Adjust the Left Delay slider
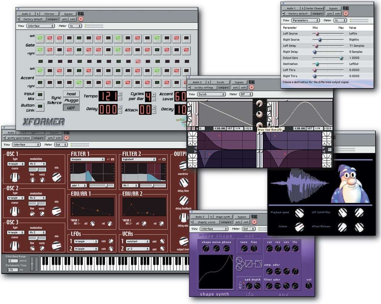Viewport: 381px width, 304px height. [328, 46]
